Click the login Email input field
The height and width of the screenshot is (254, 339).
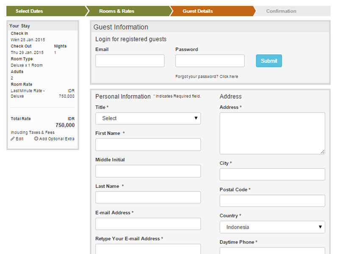point(130,61)
